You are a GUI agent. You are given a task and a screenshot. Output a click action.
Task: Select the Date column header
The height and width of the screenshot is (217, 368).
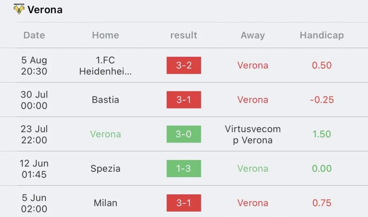point(34,35)
